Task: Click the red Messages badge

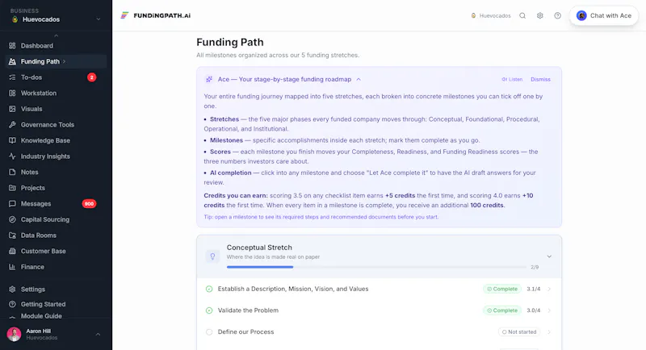Action: 89,203
